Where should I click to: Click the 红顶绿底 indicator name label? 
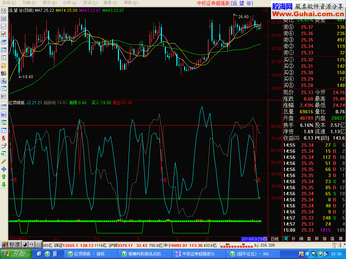(x=17, y=103)
